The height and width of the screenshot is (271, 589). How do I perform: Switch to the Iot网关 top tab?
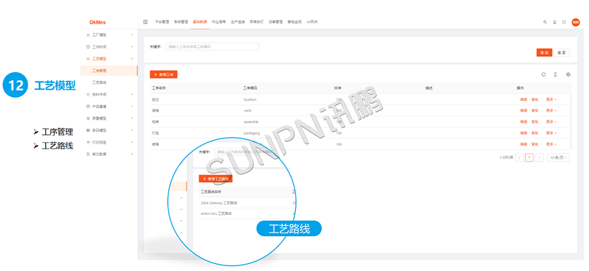click(312, 22)
